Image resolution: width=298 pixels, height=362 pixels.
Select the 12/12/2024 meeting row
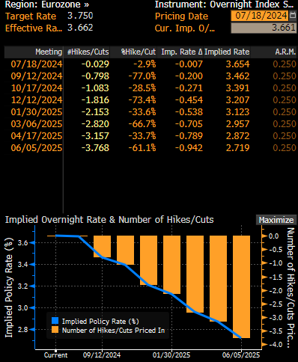tap(150, 100)
